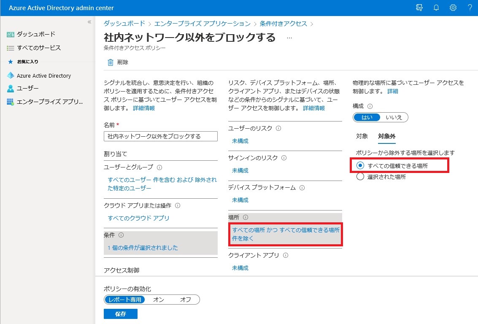
Task: Open the ellipsis menu beside the policy title
Action: click(x=289, y=38)
